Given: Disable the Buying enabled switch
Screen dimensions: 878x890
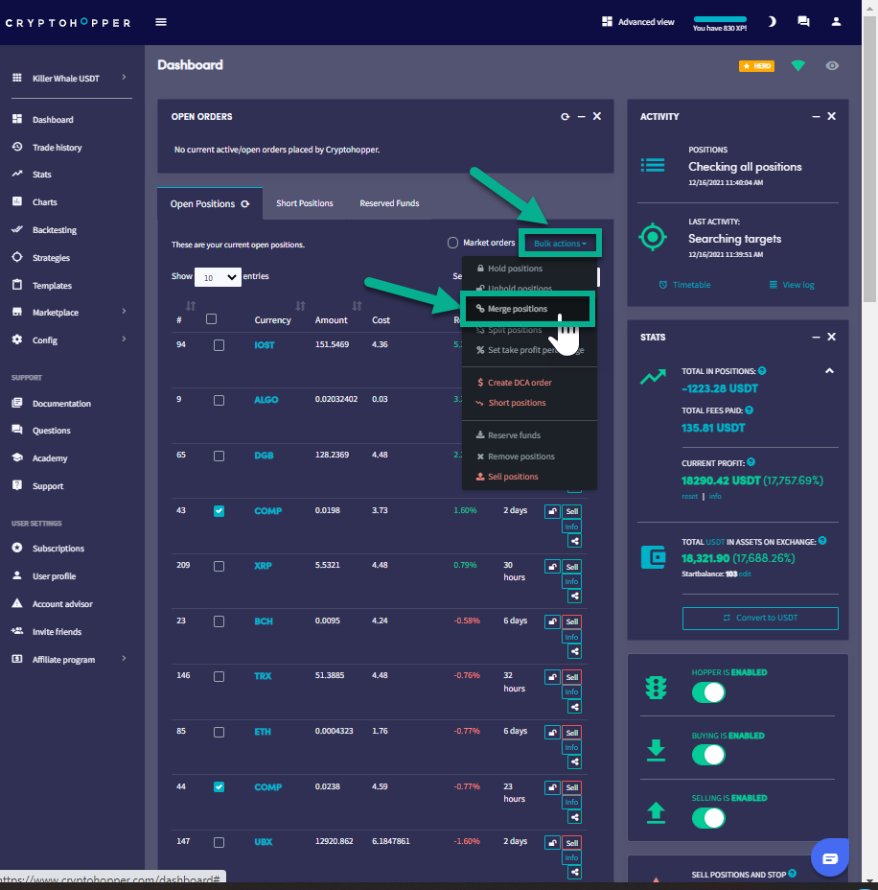Looking at the screenshot, I should (708, 755).
